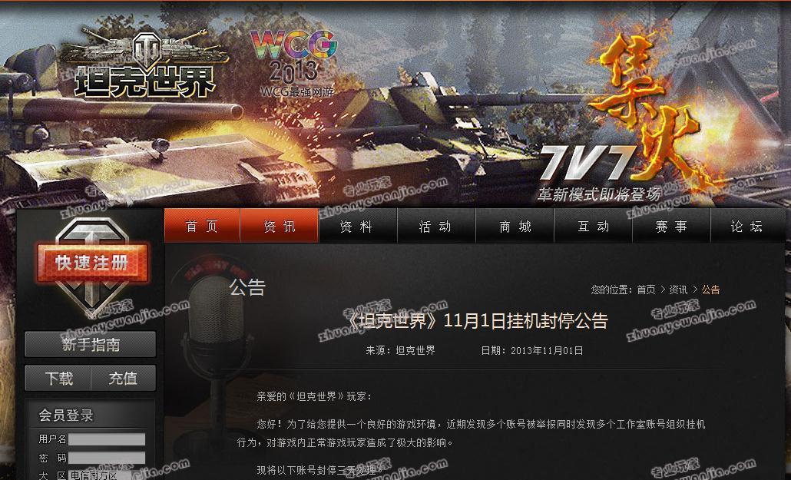Viewport: 791px width, 480px height.
Task: Switch to the 活动 events tab
Action: [435, 226]
